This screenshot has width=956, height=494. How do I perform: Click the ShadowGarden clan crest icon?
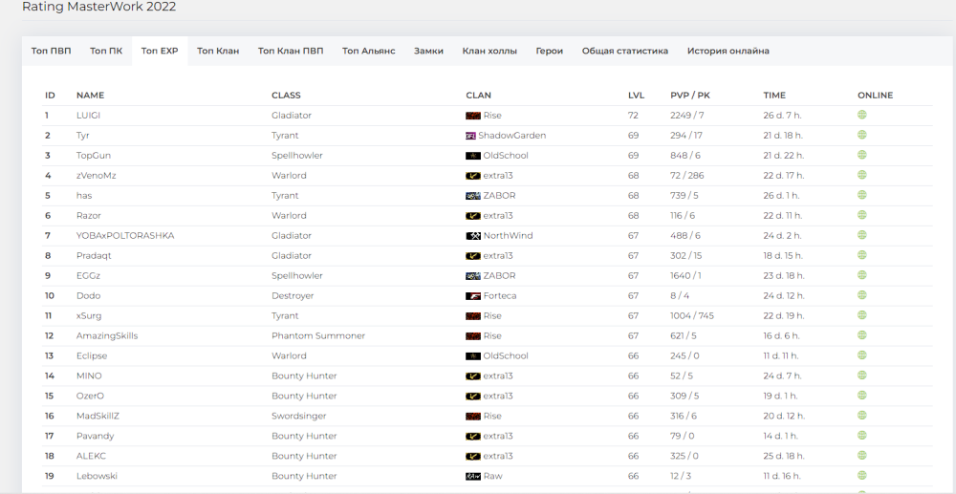pos(470,136)
